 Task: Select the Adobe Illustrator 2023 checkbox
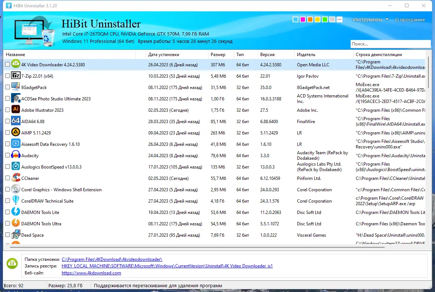7,110
